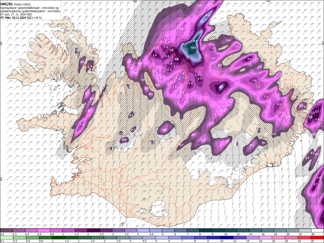Pick the darkest purple 2 swatch in upper legend

coord(94,231)
